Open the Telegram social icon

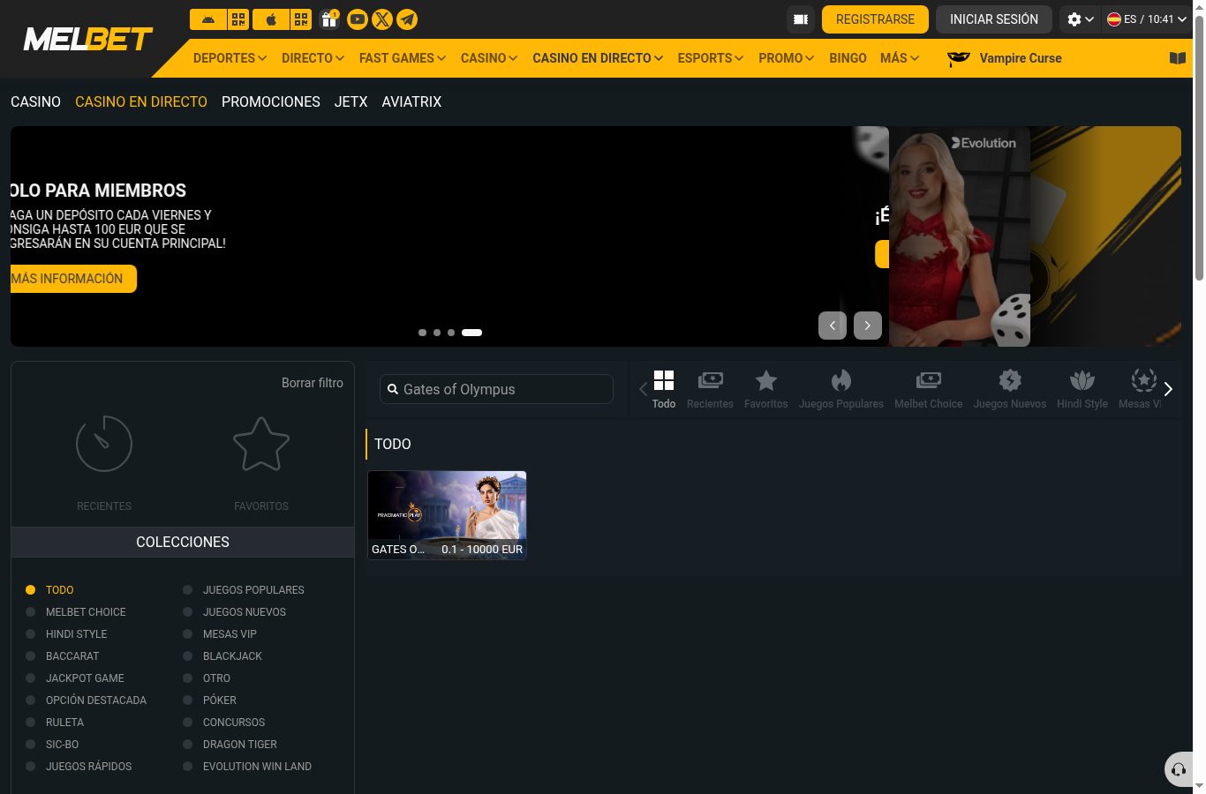[x=407, y=19]
